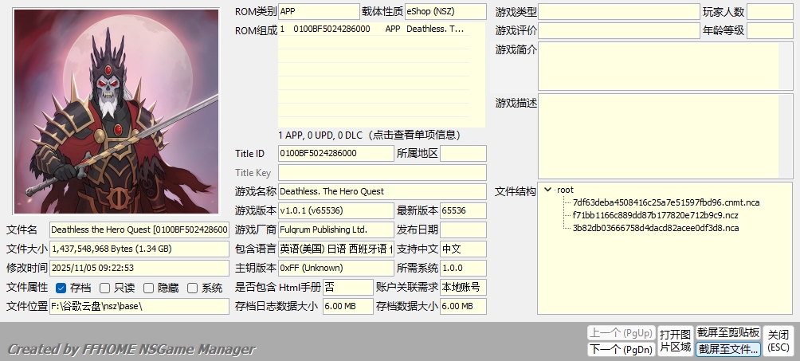This screenshot has width=800, height=361.
Task: Click the 游戏厂商 field Fulqrum Publishing Ltd.
Action: click(x=335, y=230)
